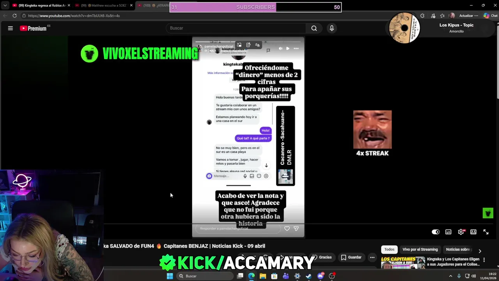Open the volume control in the tray

pyautogui.click(x=474, y=276)
